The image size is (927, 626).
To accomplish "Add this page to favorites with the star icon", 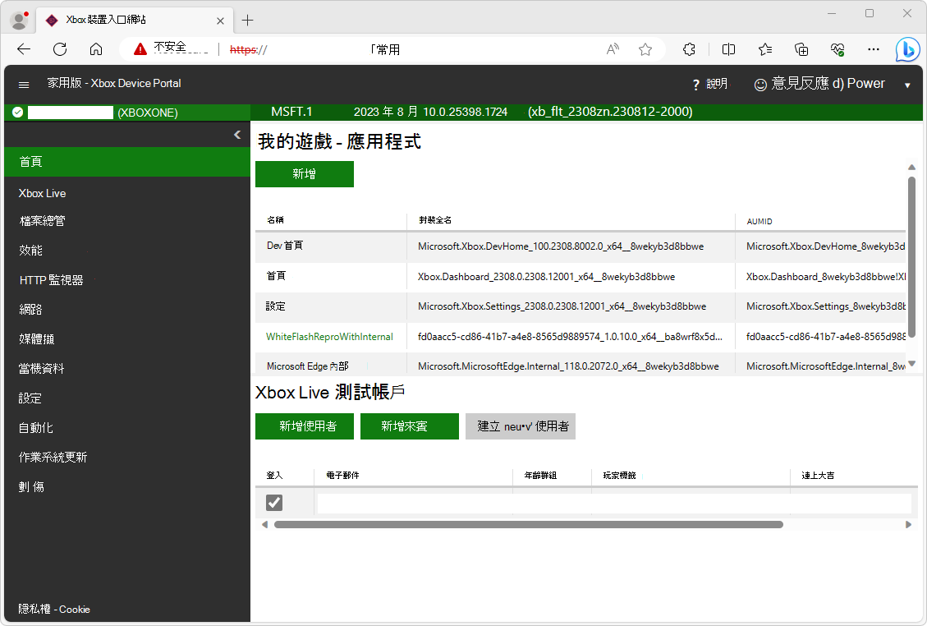I will pos(645,49).
